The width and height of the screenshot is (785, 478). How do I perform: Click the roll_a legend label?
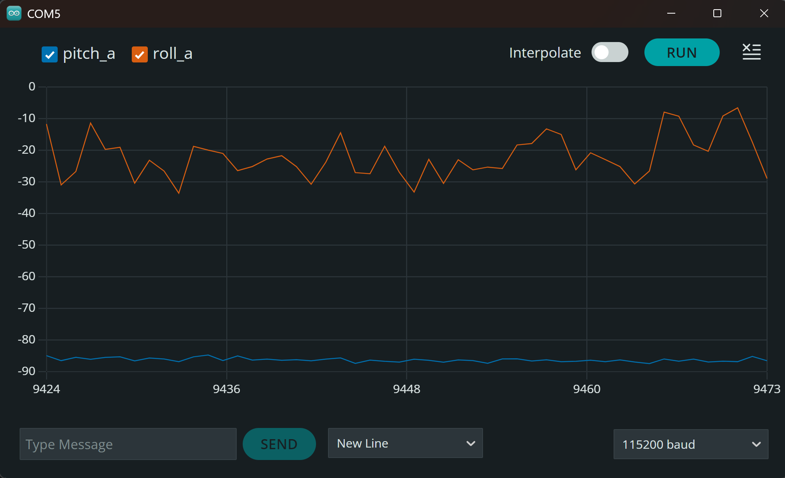coord(173,54)
